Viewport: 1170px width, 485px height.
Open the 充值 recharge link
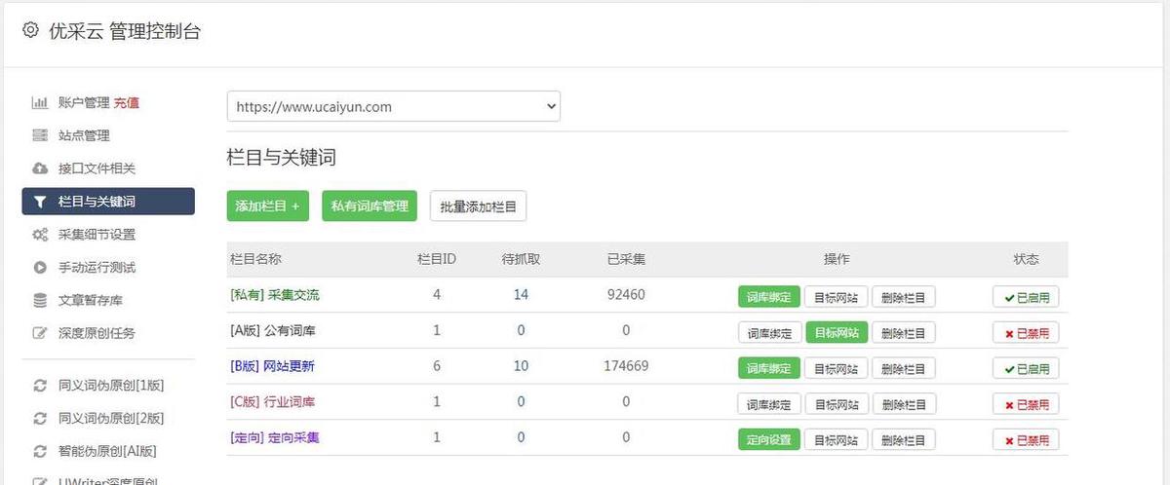point(127,102)
